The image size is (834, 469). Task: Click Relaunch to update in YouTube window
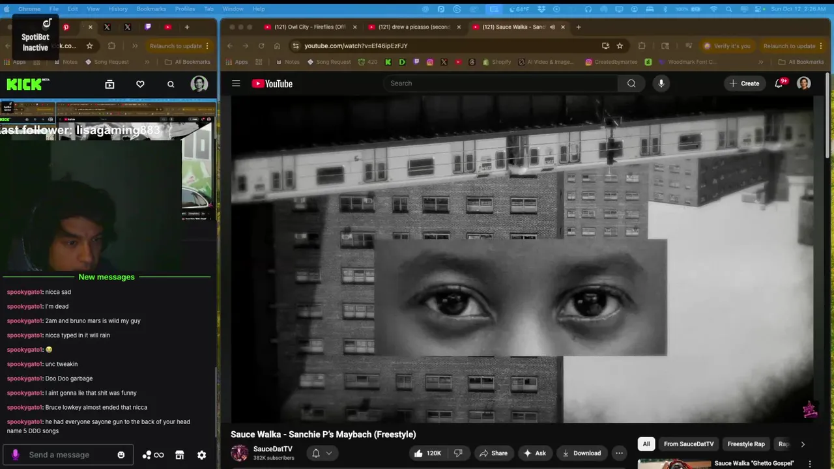(x=789, y=46)
